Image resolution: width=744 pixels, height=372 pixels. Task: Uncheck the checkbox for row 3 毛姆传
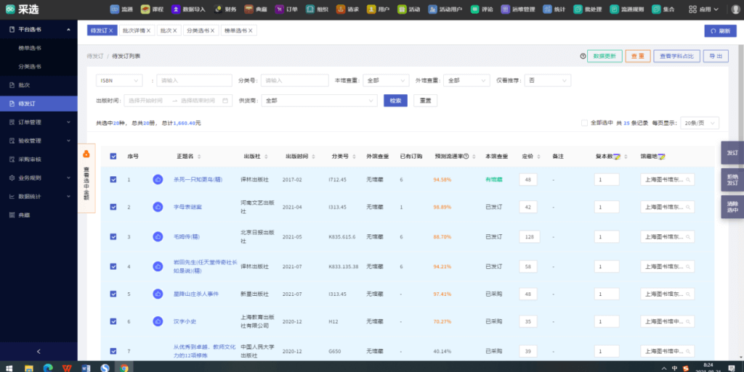[x=113, y=236]
